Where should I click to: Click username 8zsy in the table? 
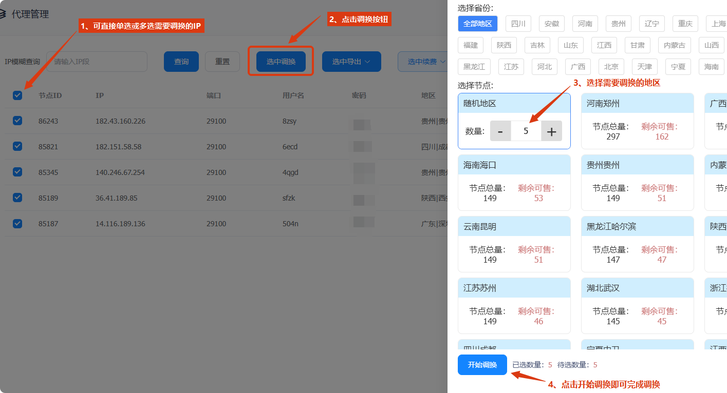click(x=289, y=121)
